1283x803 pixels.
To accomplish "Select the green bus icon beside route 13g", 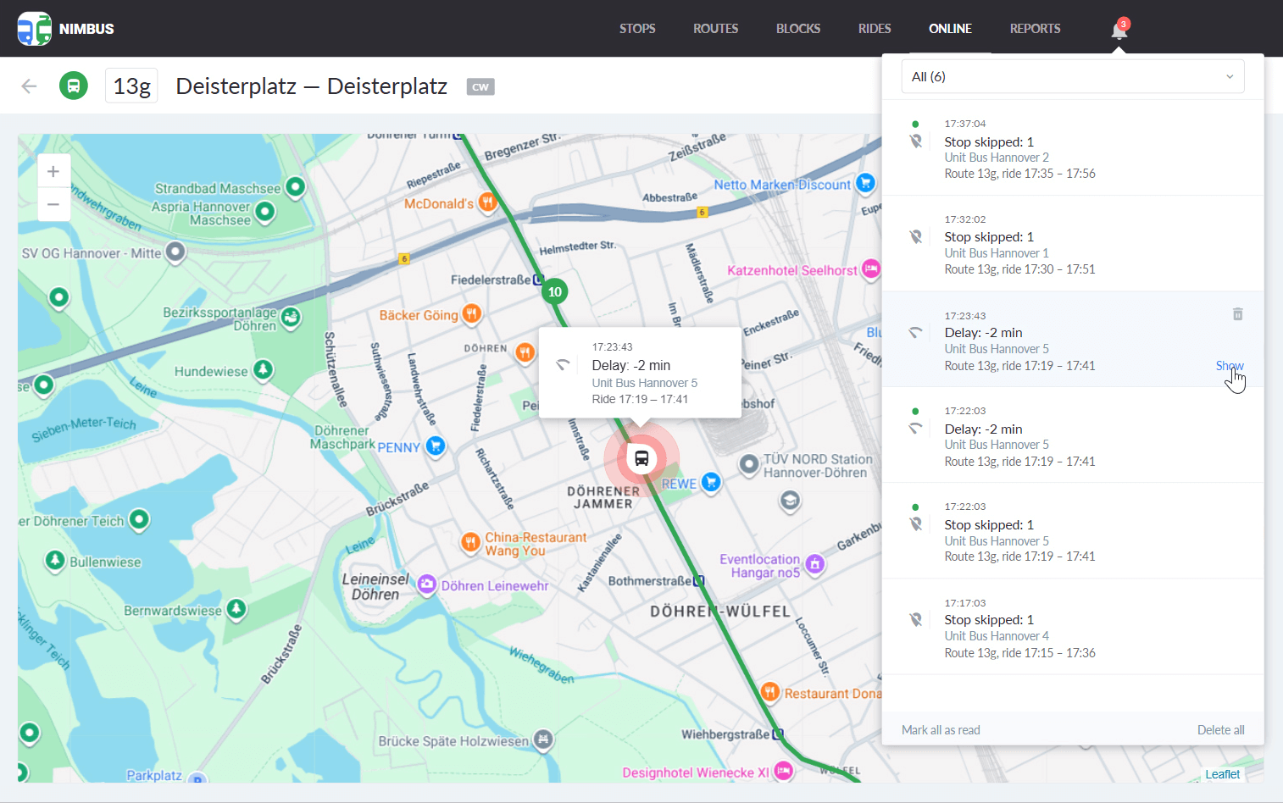I will (74, 86).
